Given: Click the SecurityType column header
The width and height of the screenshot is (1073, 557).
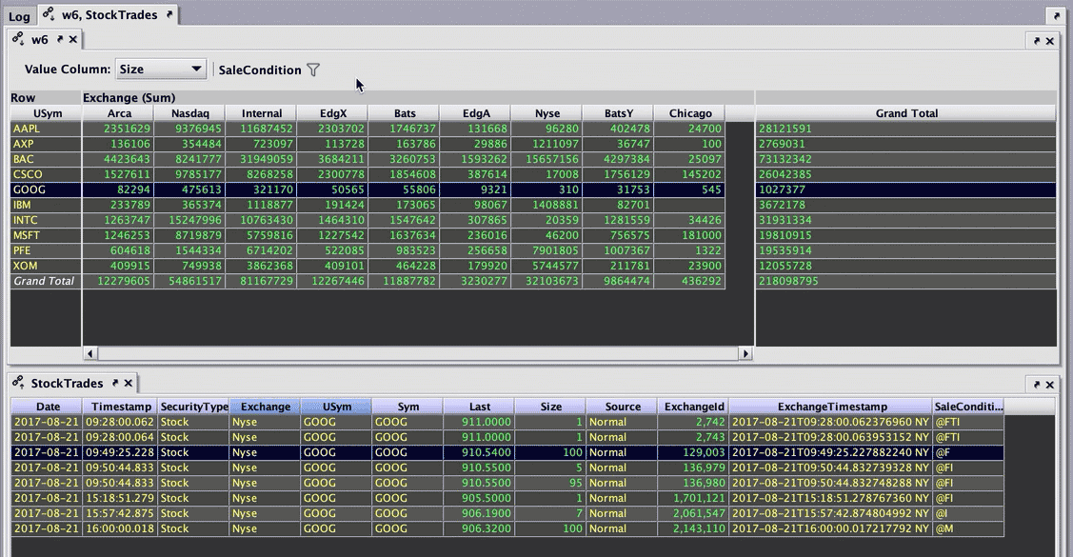Looking at the screenshot, I should click(x=194, y=407).
